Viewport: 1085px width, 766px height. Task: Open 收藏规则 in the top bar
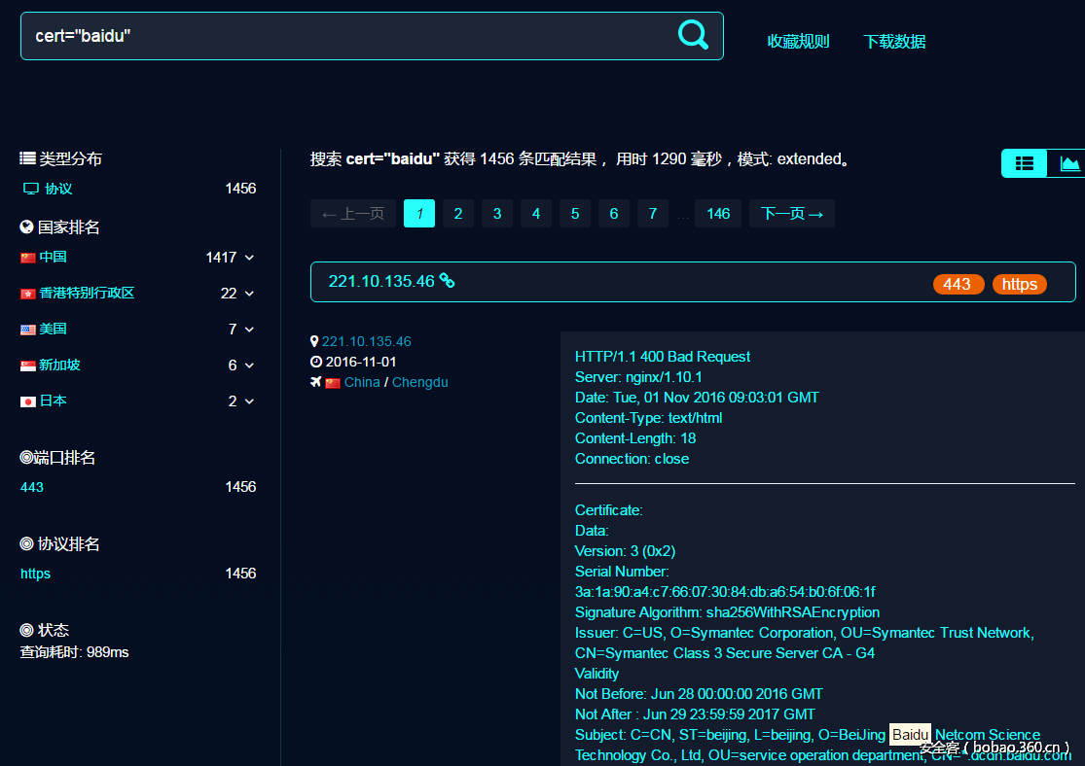click(x=798, y=42)
